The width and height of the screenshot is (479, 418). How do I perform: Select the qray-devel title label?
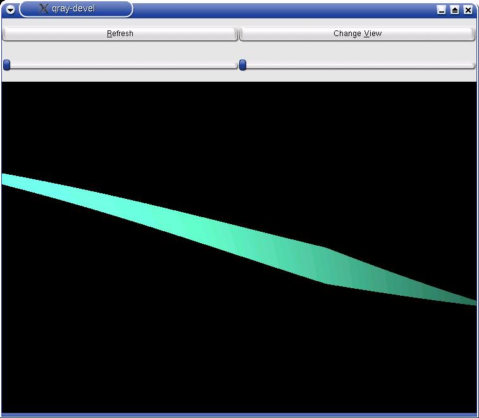[73, 9]
